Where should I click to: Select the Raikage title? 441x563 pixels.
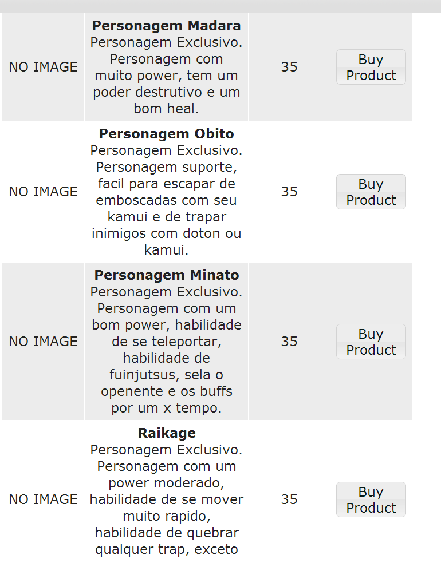[167, 433]
